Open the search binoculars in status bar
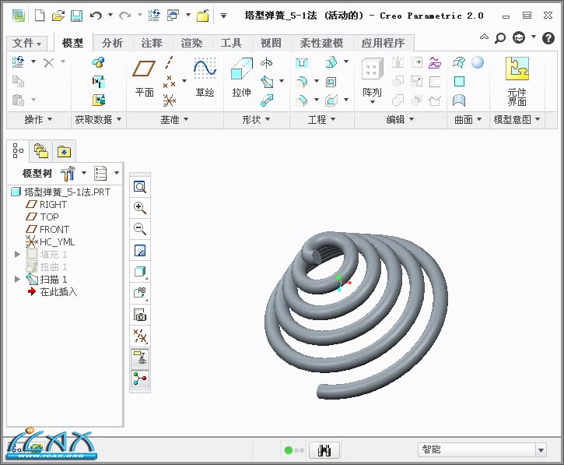Image resolution: width=564 pixels, height=465 pixels. (x=324, y=450)
